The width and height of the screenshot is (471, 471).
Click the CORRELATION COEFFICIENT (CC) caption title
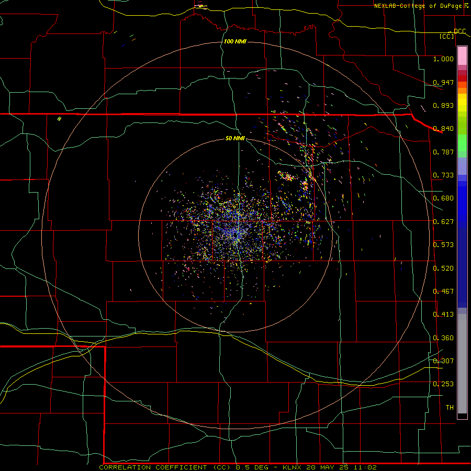click(165, 467)
